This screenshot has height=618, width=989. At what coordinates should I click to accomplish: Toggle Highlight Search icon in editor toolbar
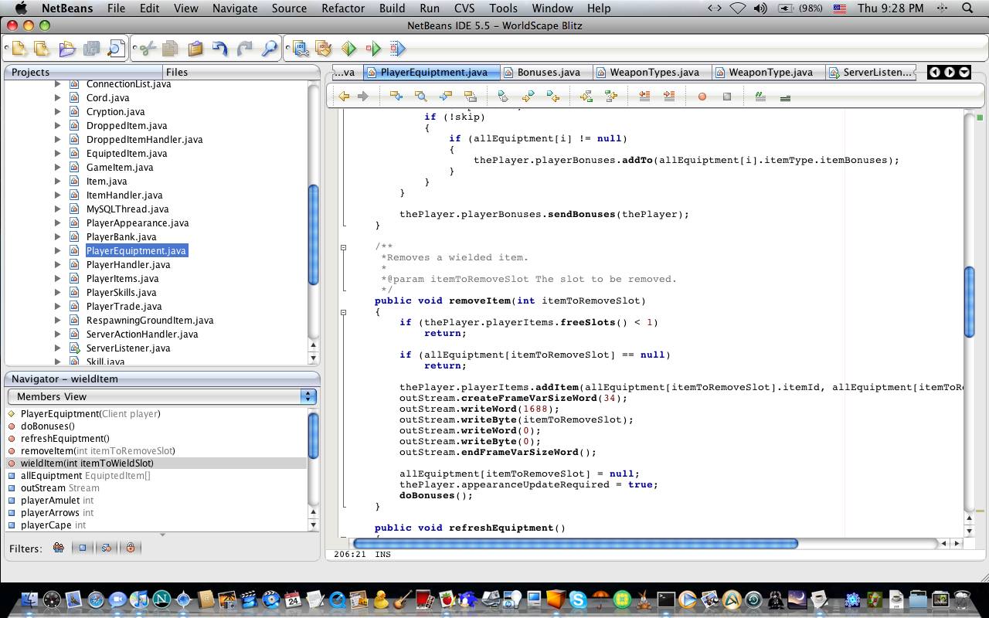471,97
